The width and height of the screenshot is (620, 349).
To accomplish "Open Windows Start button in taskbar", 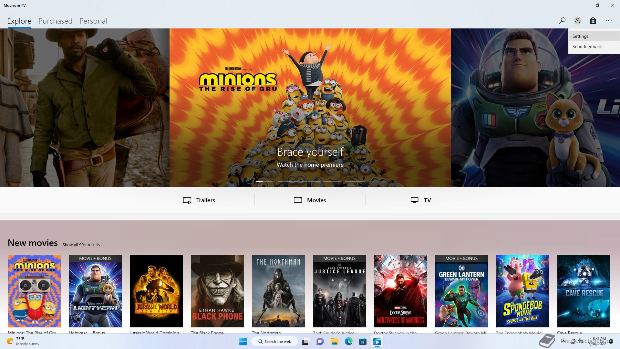I will pyautogui.click(x=243, y=341).
